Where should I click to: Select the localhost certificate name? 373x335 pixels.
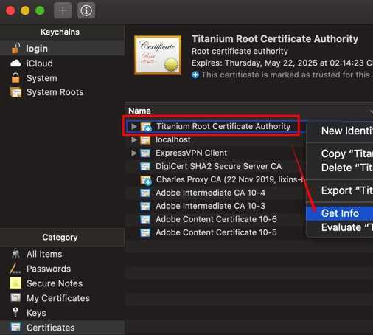173,139
